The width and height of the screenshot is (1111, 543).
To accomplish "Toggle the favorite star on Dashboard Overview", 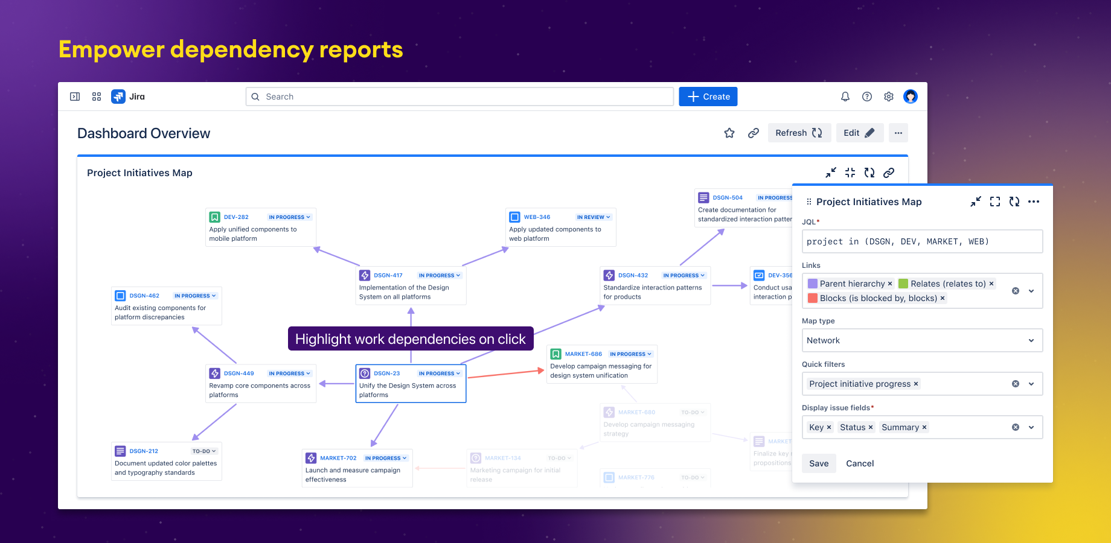I will click(729, 133).
